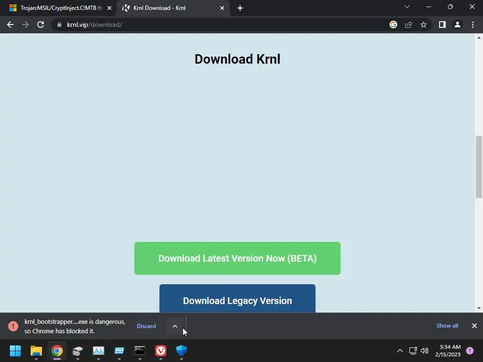
Task: Open File Explorer from taskbar
Action: click(x=36, y=351)
